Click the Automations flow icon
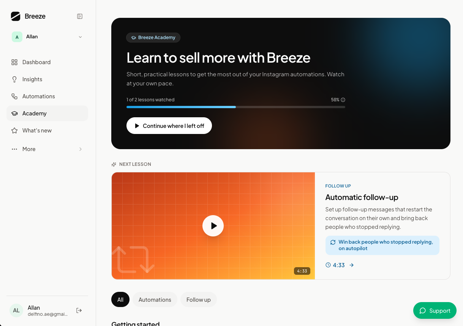This screenshot has width=463, height=326. tap(14, 96)
